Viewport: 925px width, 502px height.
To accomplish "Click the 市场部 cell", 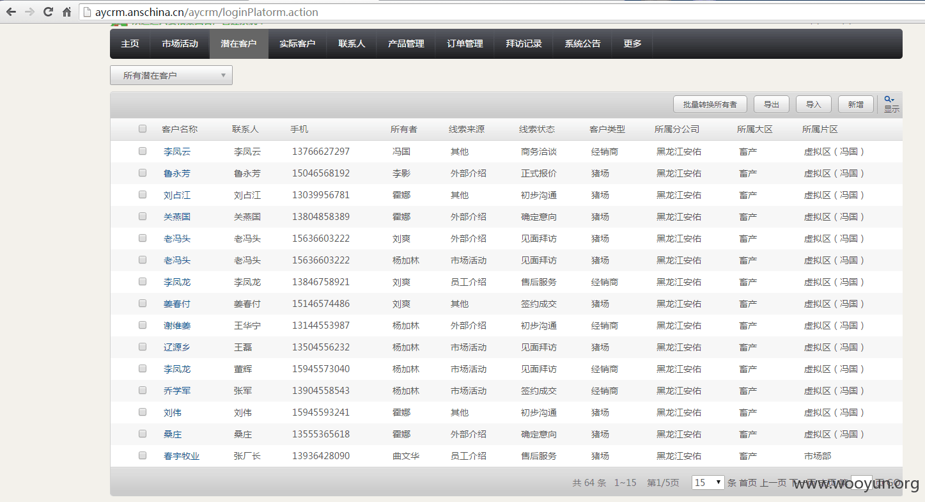I will point(818,456).
